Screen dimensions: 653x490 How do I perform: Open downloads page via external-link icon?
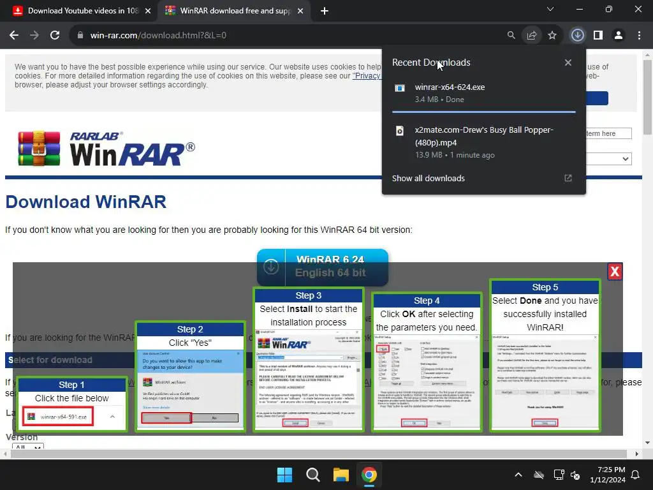pyautogui.click(x=568, y=179)
